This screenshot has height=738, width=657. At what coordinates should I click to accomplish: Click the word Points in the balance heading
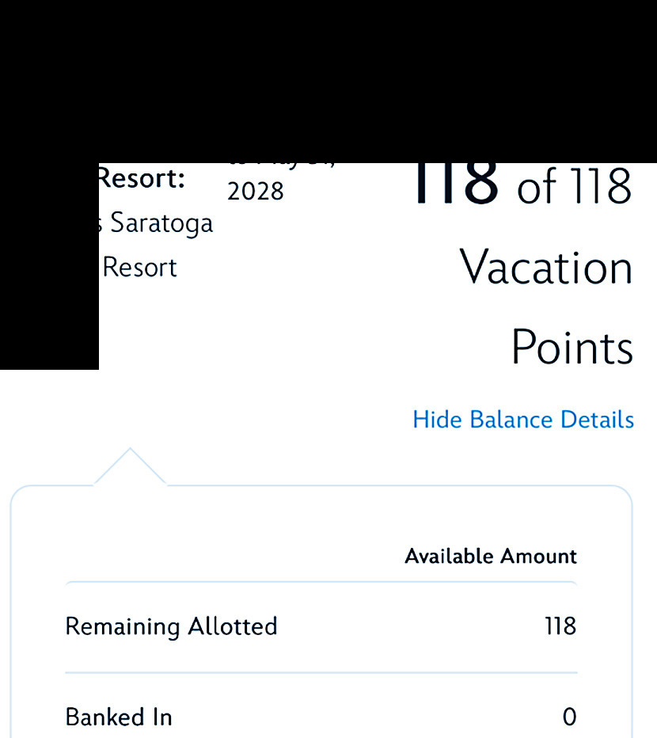(572, 347)
